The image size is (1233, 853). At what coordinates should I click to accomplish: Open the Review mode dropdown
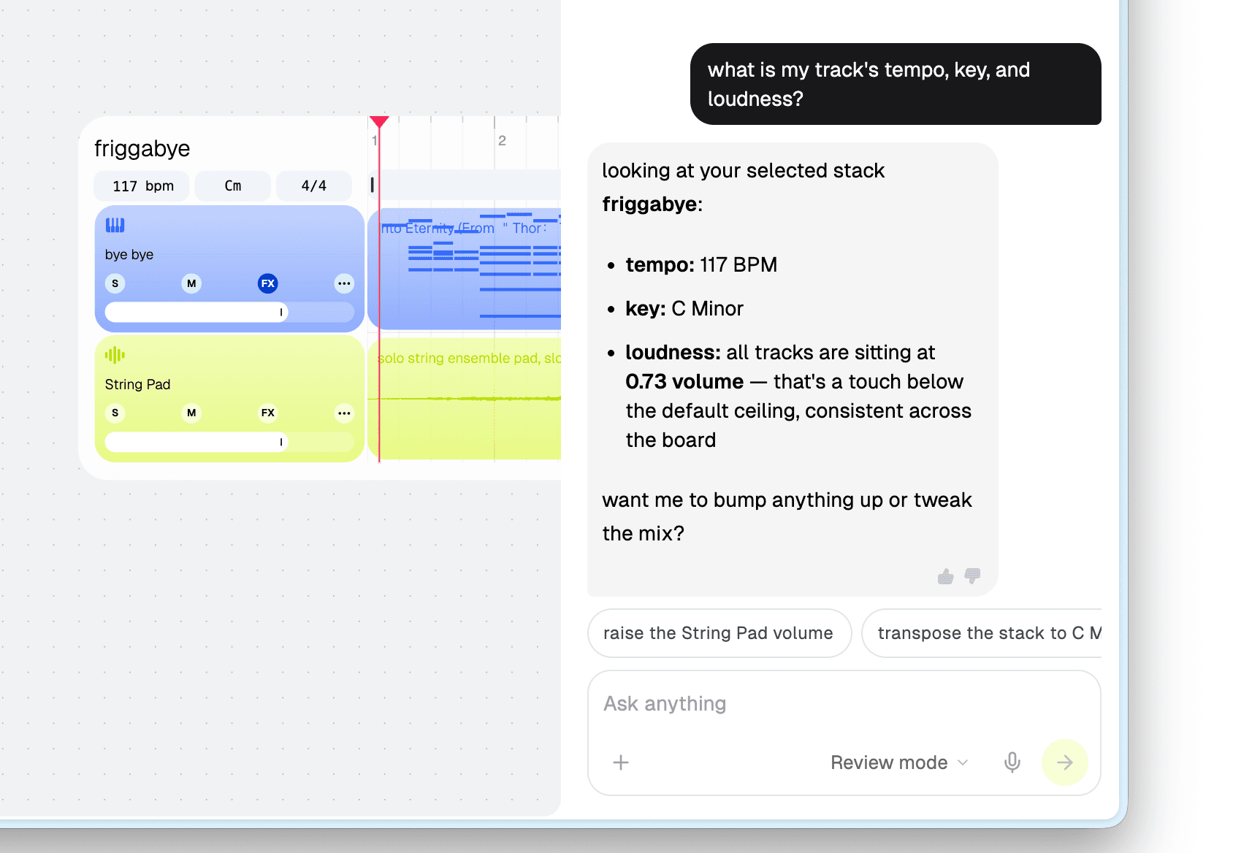pyautogui.click(x=899, y=762)
